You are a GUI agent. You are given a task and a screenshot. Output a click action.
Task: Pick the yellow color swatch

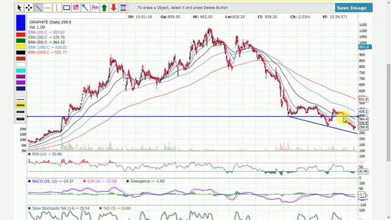pyautogui.click(x=21, y=46)
